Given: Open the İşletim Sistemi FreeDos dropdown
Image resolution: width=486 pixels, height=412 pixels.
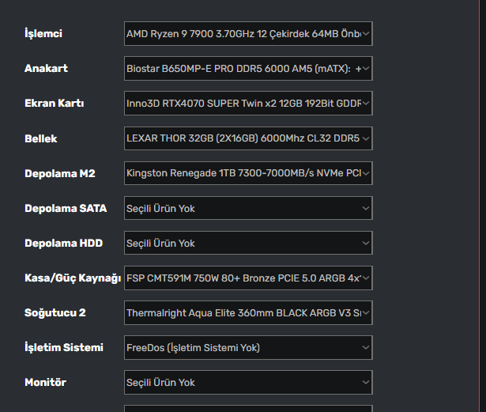Looking at the screenshot, I should point(247,347).
